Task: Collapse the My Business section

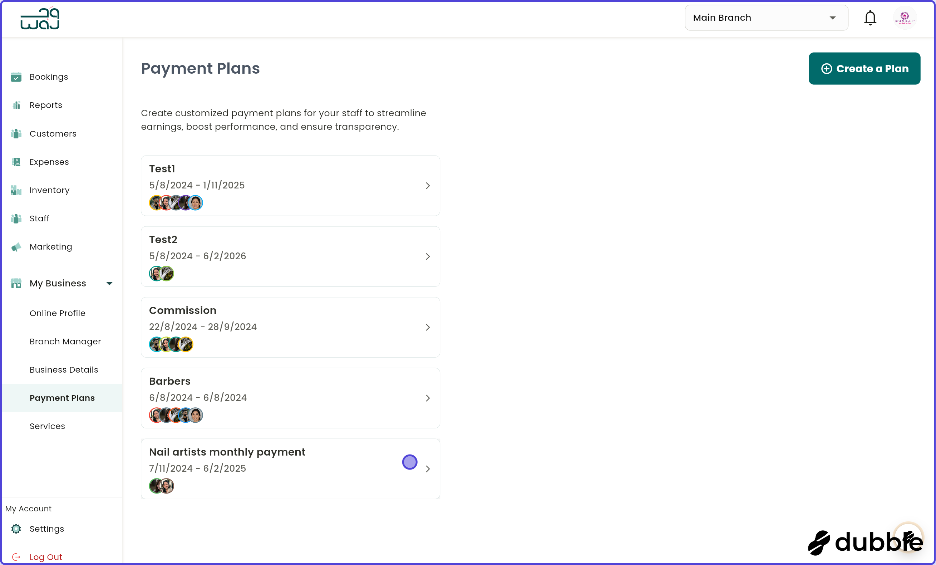Action: [109, 283]
